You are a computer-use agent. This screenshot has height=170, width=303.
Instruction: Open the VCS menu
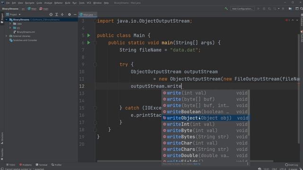click(89, 3)
